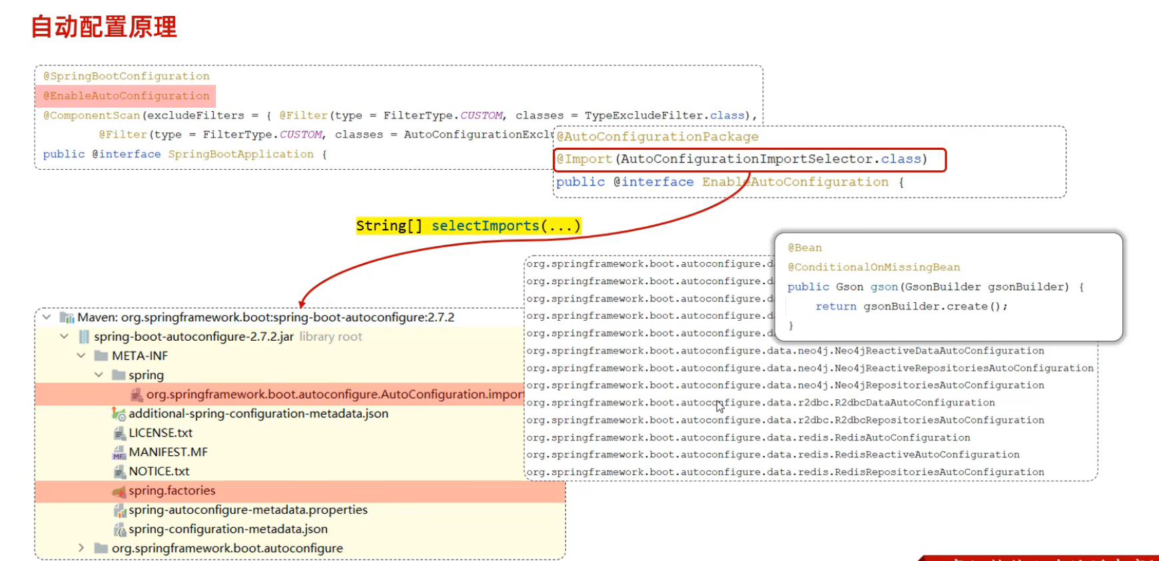The image size is (1159, 561).
Task: Click the AutoConfigurationExcl... filter line
Action: click(326, 135)
